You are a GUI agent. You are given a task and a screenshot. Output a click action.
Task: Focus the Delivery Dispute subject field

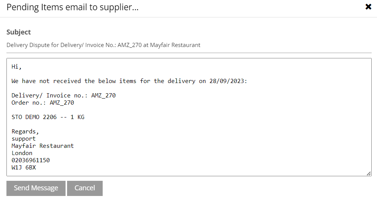103,45
